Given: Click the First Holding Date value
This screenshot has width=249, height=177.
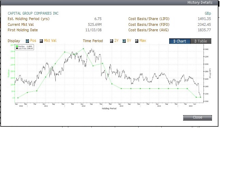Looking at the screenshot, I should tap(94, 30).
